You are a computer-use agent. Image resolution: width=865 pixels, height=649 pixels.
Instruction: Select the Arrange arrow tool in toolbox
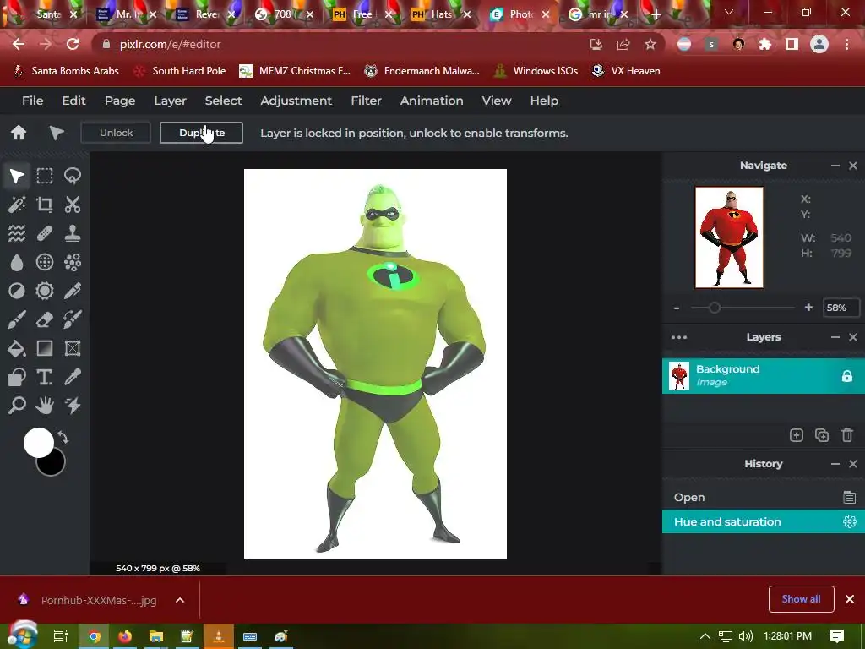click(x=17, y=176)
